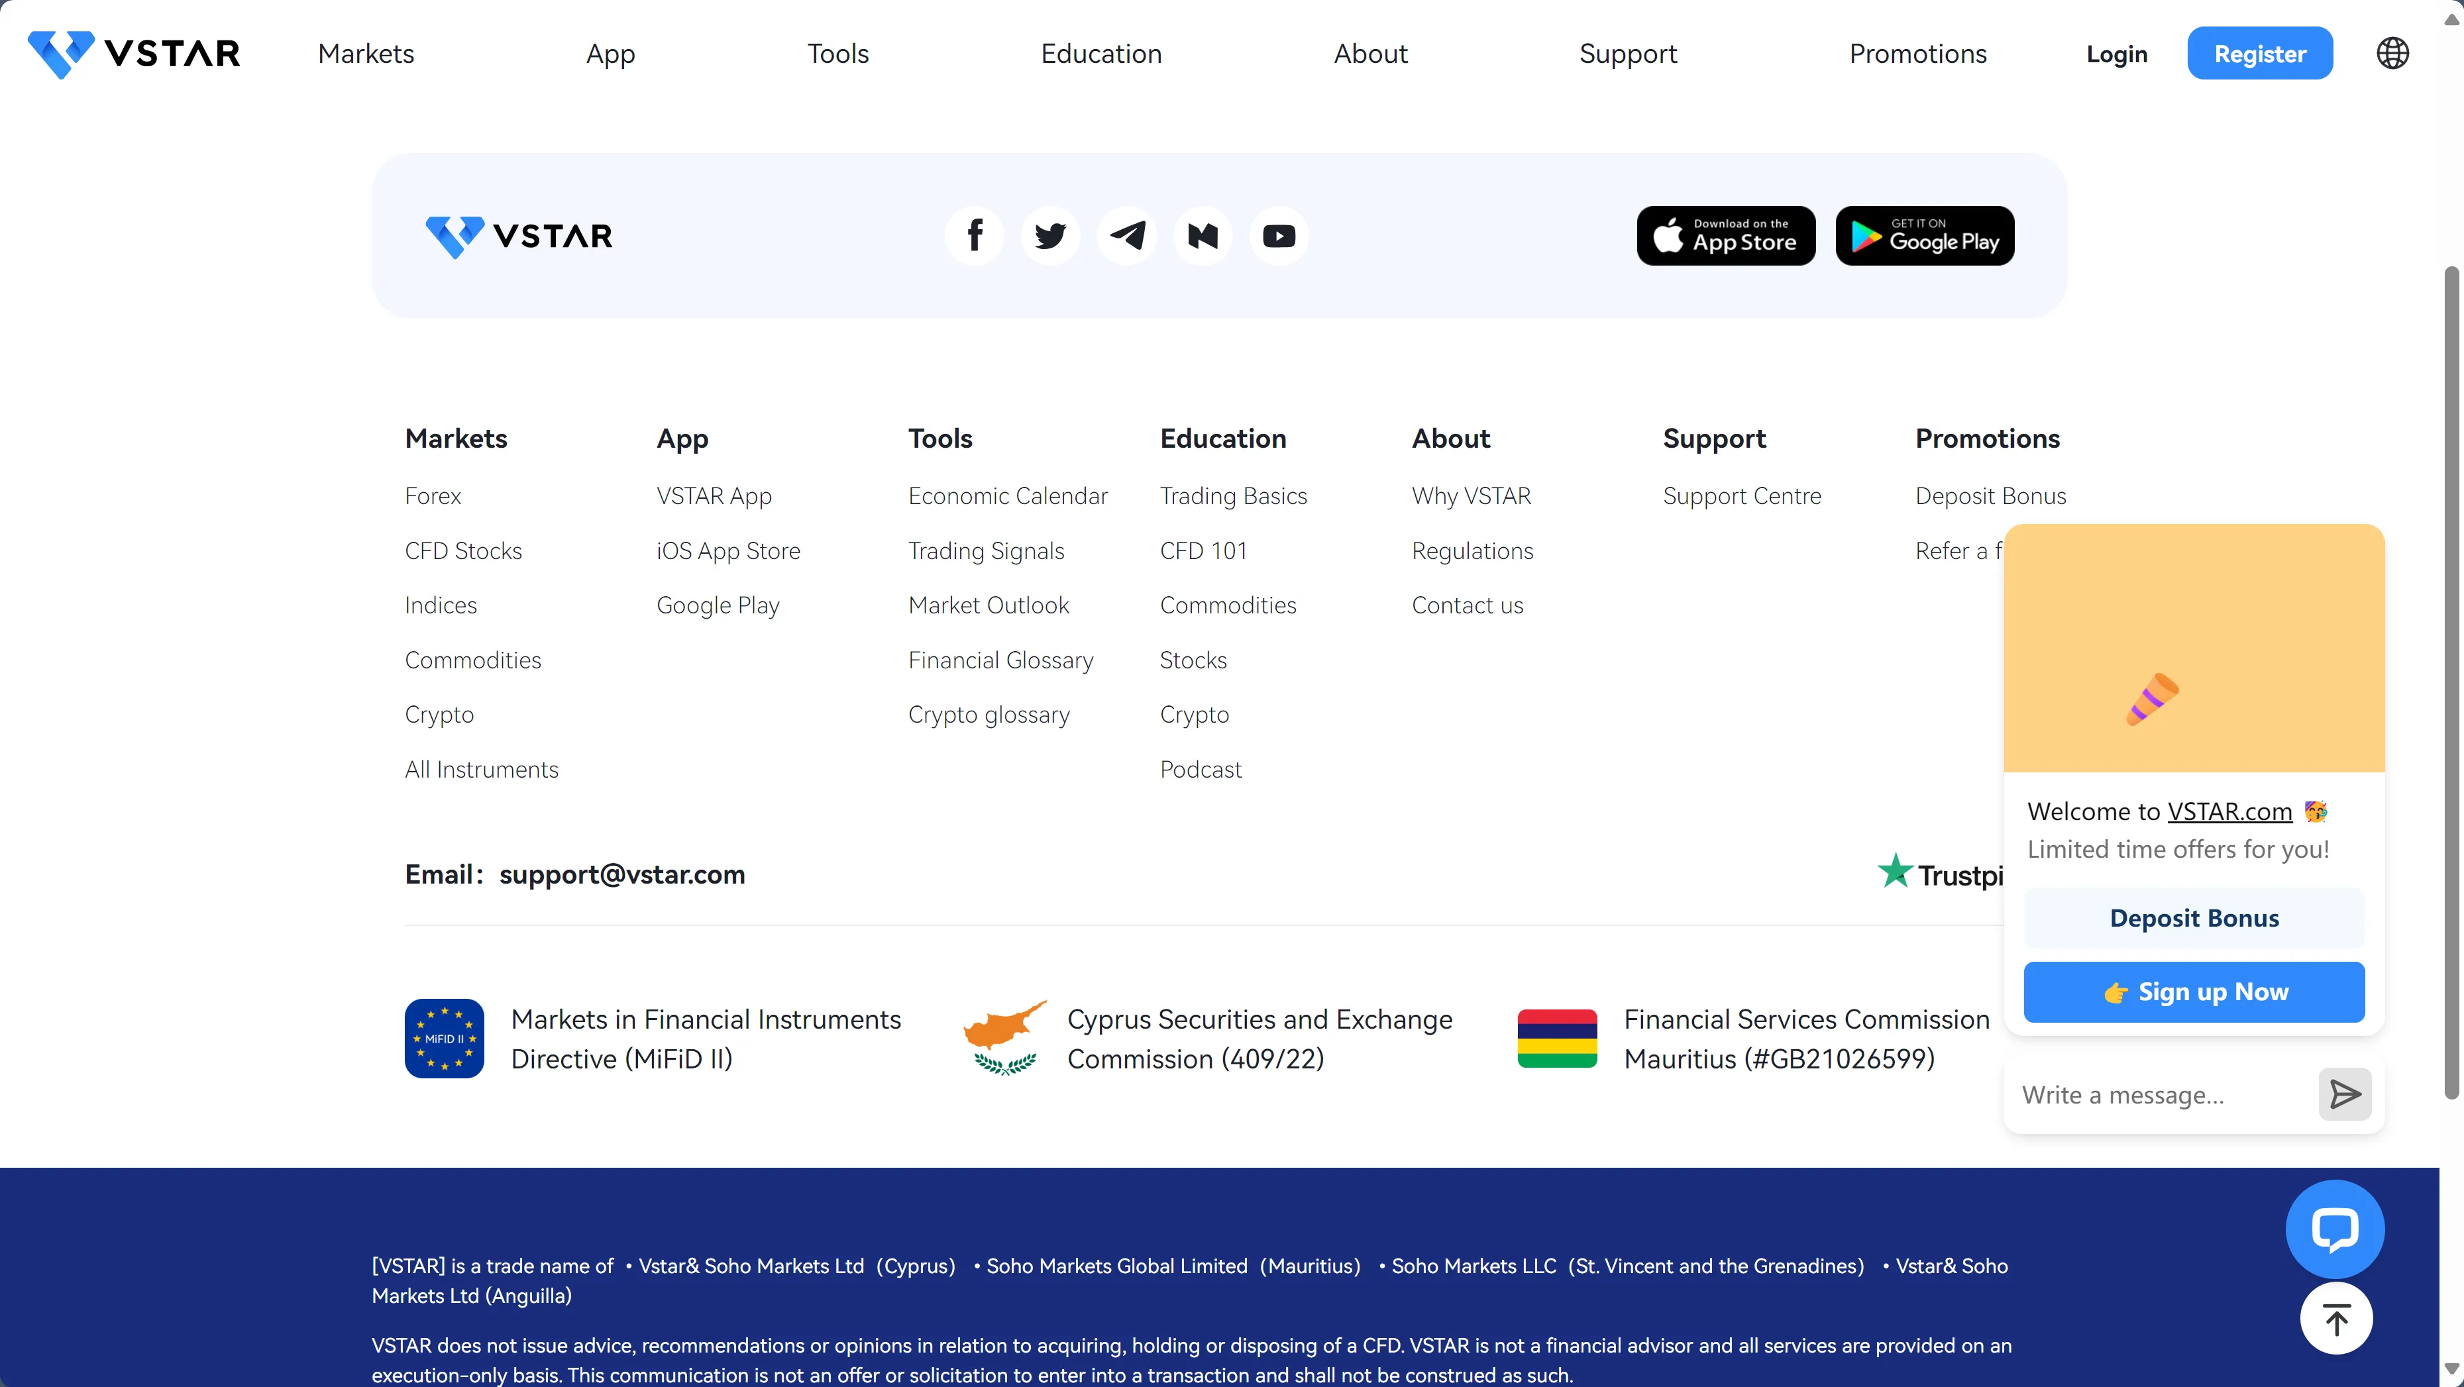The image size is (2464, 1387).
Task: Open the CFD Stocks footer link
Action: (x=463, y=551)
